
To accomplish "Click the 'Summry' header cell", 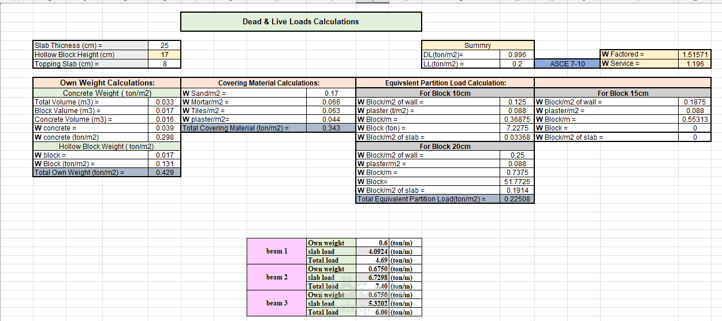I will pyautogui.click(x=478, y=45).
